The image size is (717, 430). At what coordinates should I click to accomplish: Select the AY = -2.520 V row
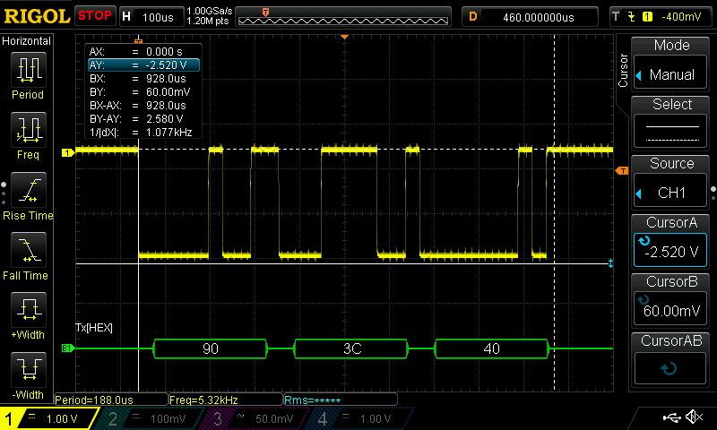[x=143, y=64]
